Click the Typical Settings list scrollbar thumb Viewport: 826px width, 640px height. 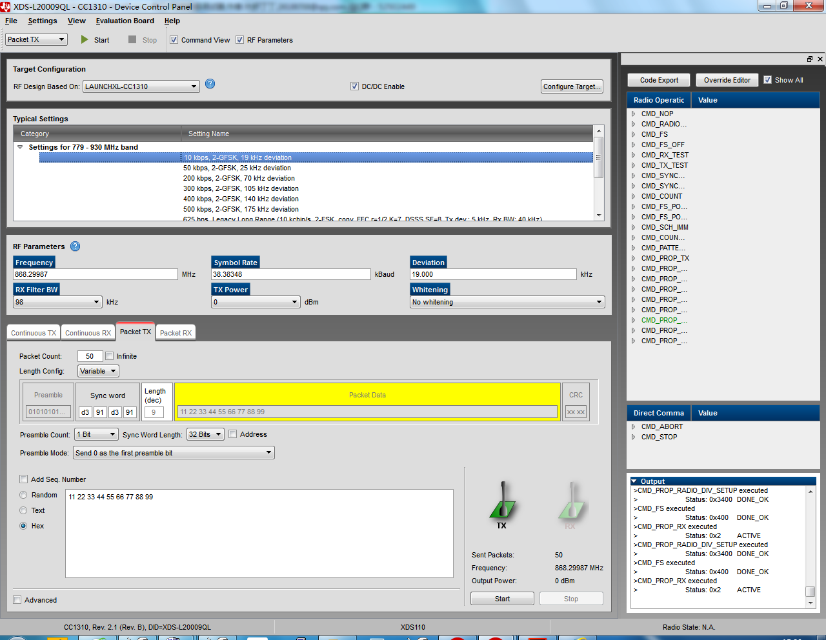tap(598, 157)
